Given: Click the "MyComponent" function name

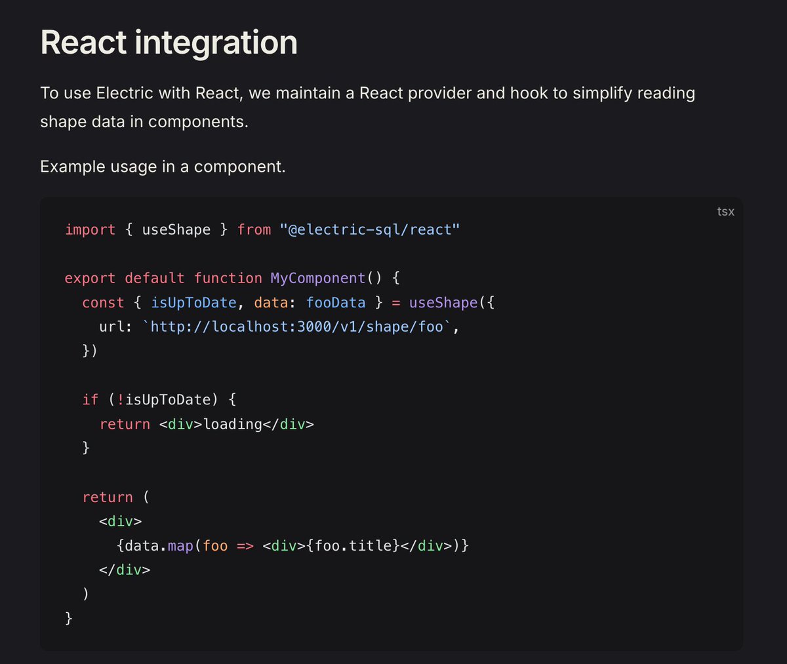Looking at the screenshot, I should point(318,278).
